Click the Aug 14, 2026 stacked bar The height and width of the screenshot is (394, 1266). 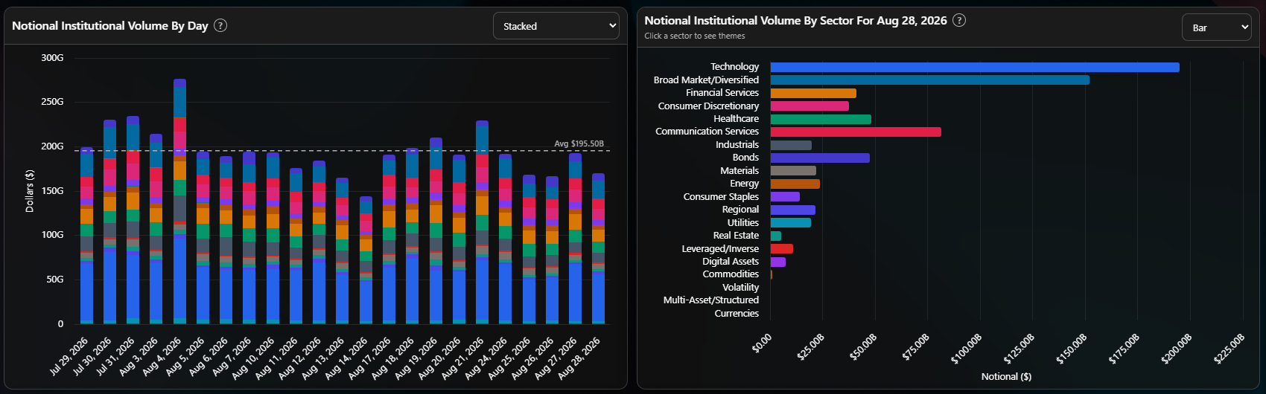366,260
